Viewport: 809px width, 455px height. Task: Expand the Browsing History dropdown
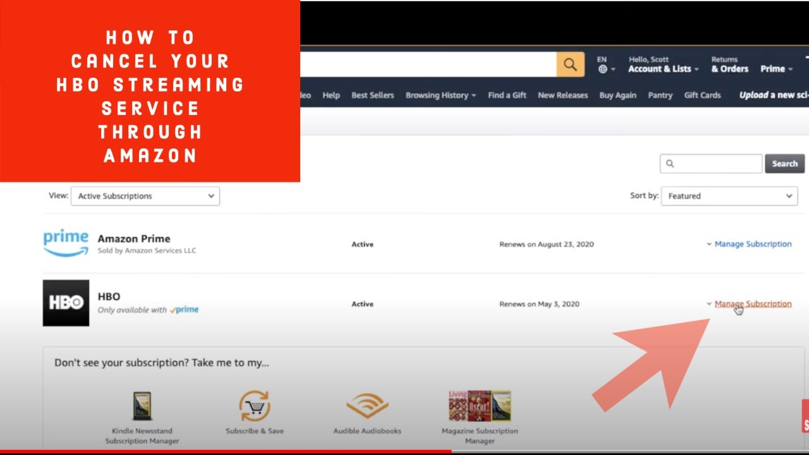click(x=441, y=95)
